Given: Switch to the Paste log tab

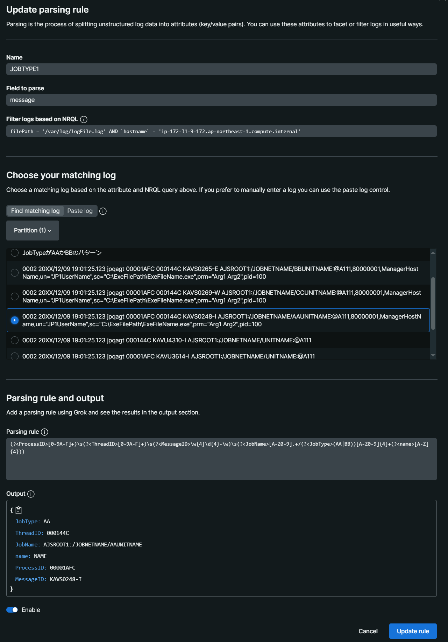Looking at the screenshot, I should pos(80,211).
